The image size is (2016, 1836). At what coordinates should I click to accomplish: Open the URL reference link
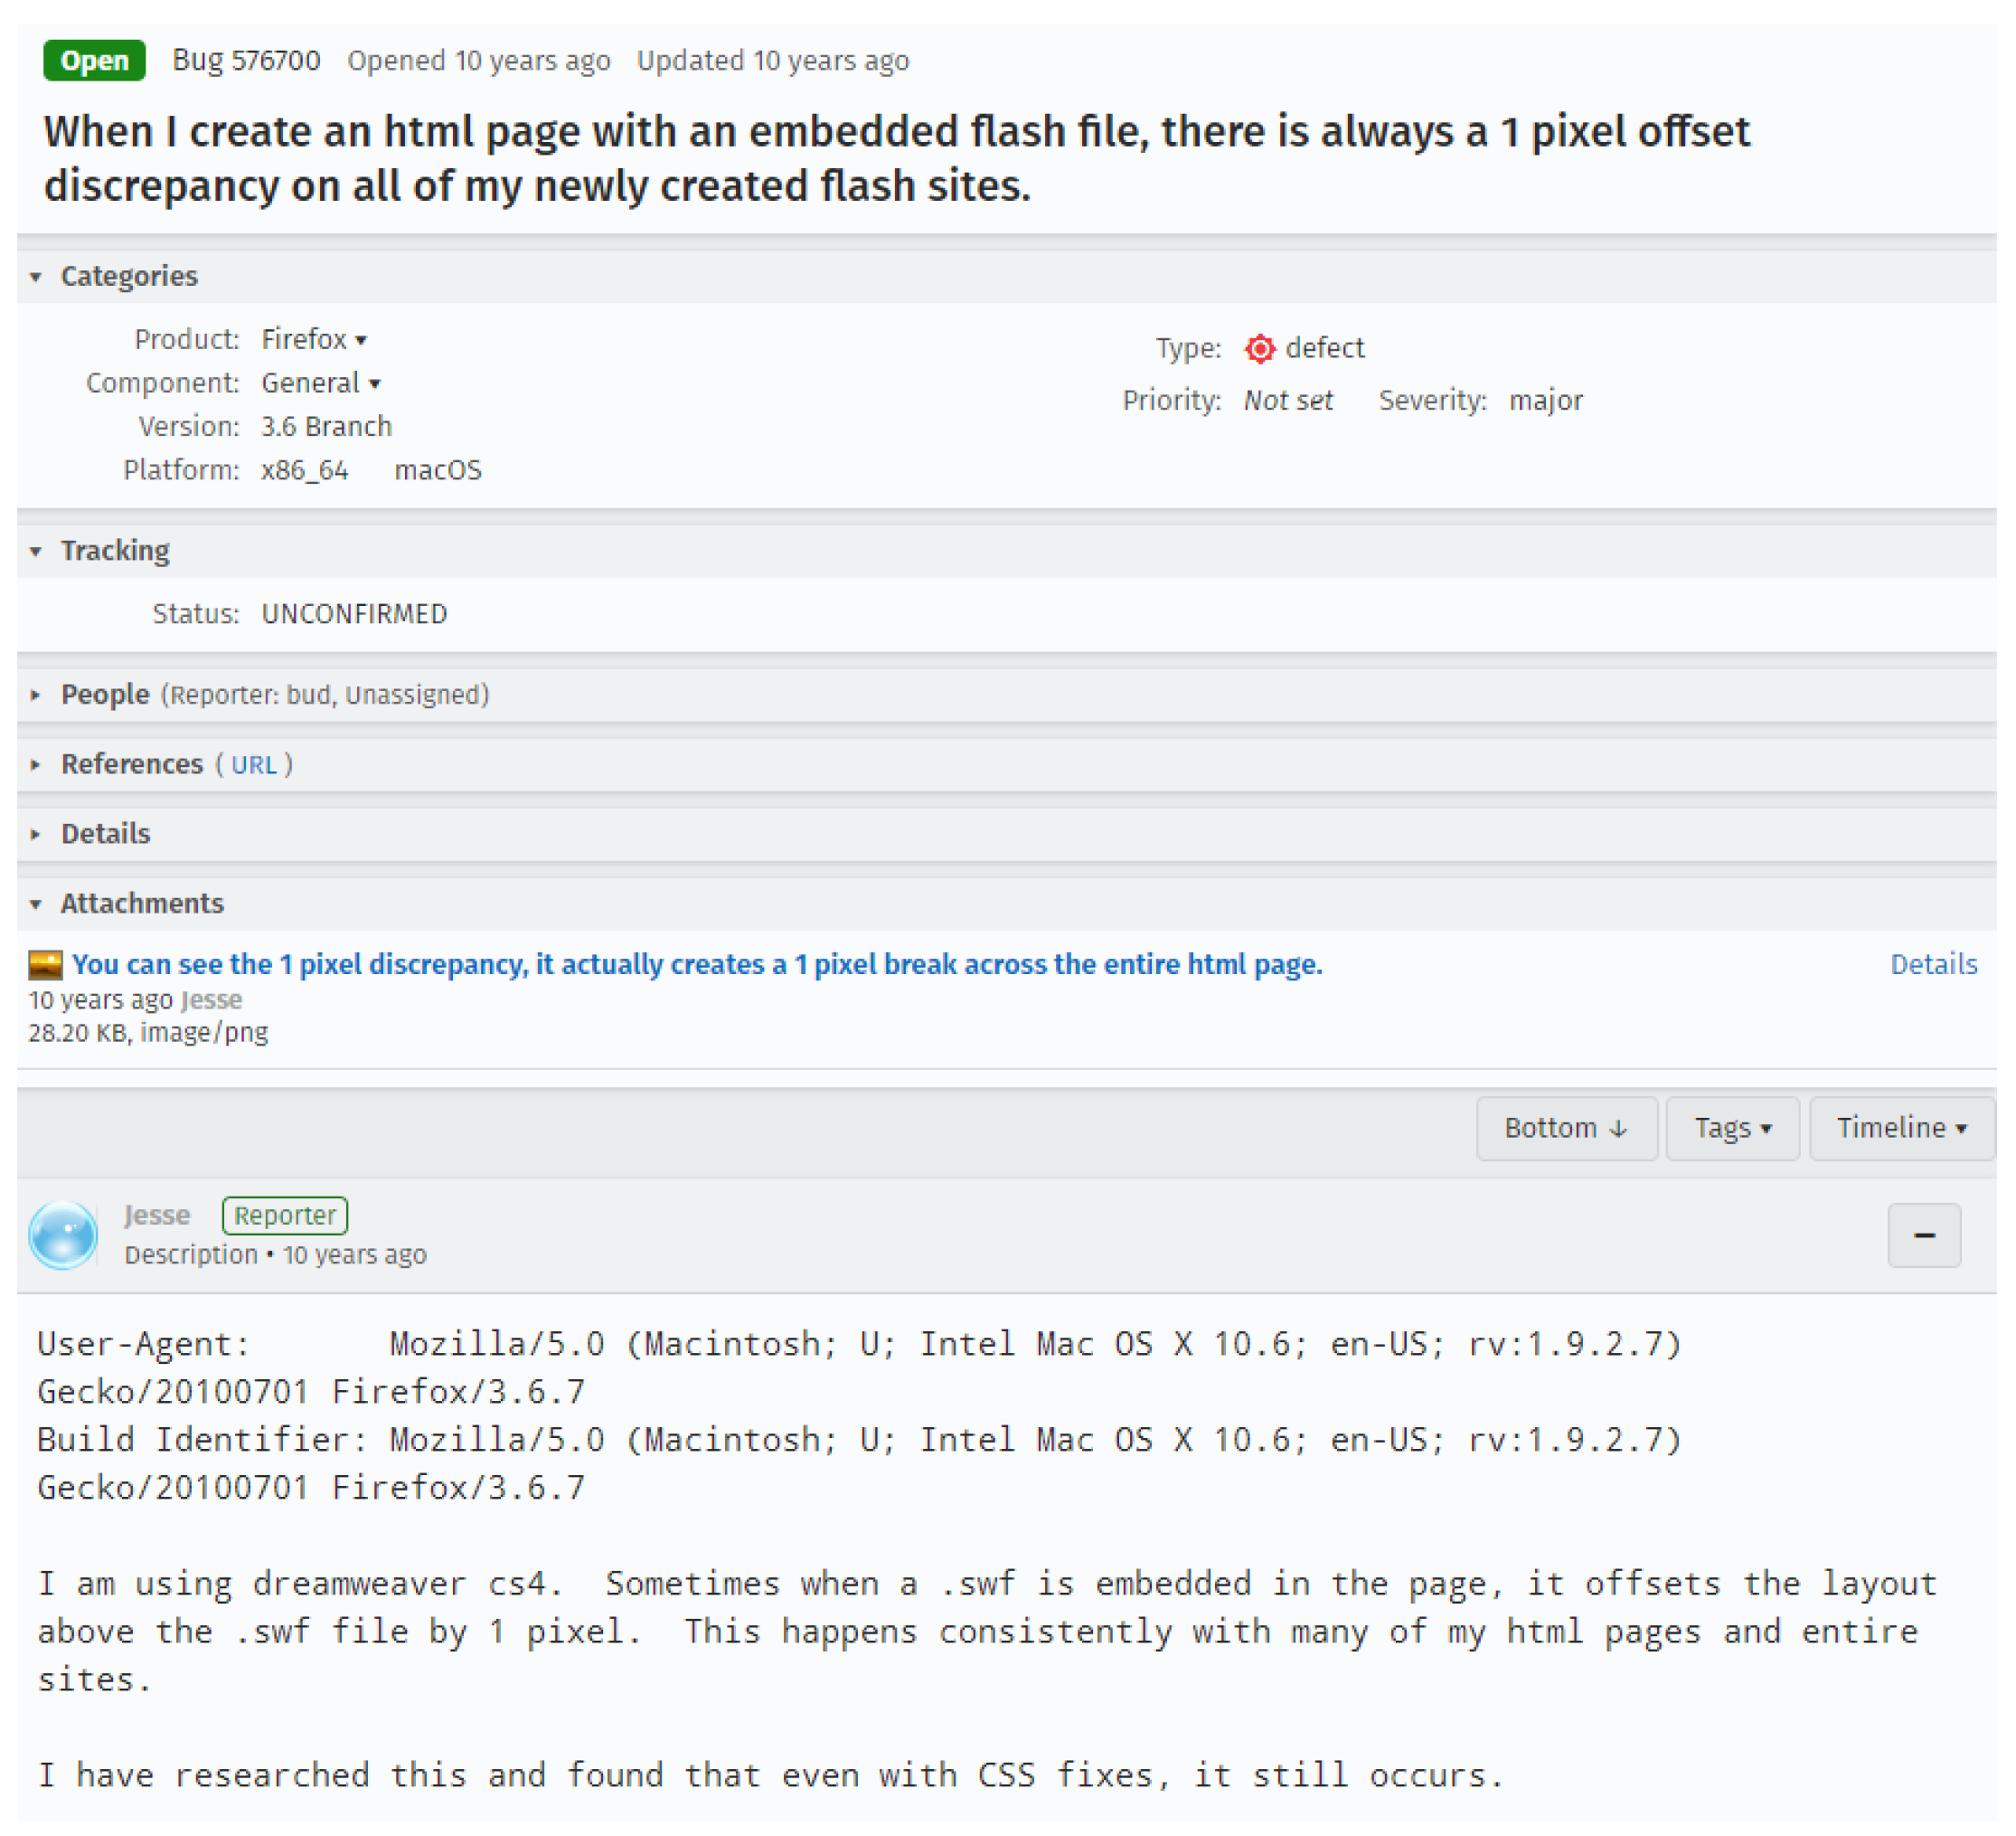pos(254,765)
